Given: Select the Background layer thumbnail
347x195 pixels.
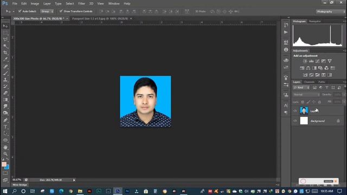Looking at the screenshot, I should 304,121.
